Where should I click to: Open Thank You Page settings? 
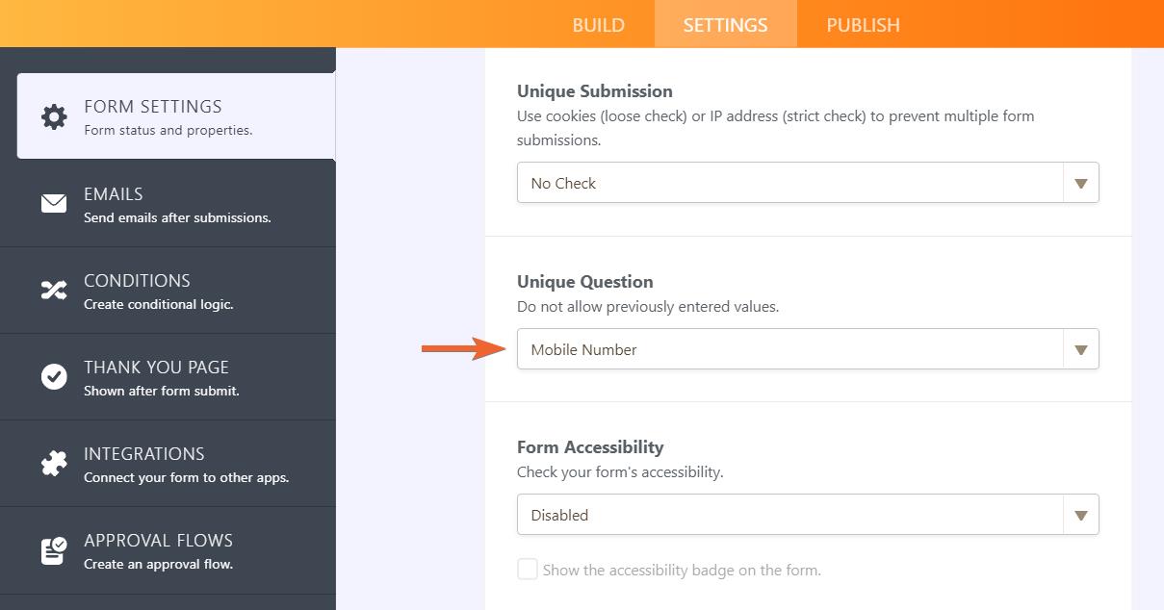[x=162, y=377]
